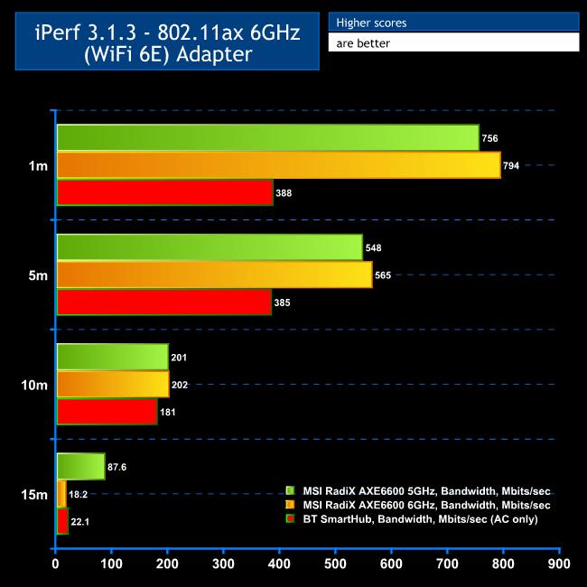Screen dimensions: 587x587
Task: Click the value label 18.2
Action: pos(78,495)
